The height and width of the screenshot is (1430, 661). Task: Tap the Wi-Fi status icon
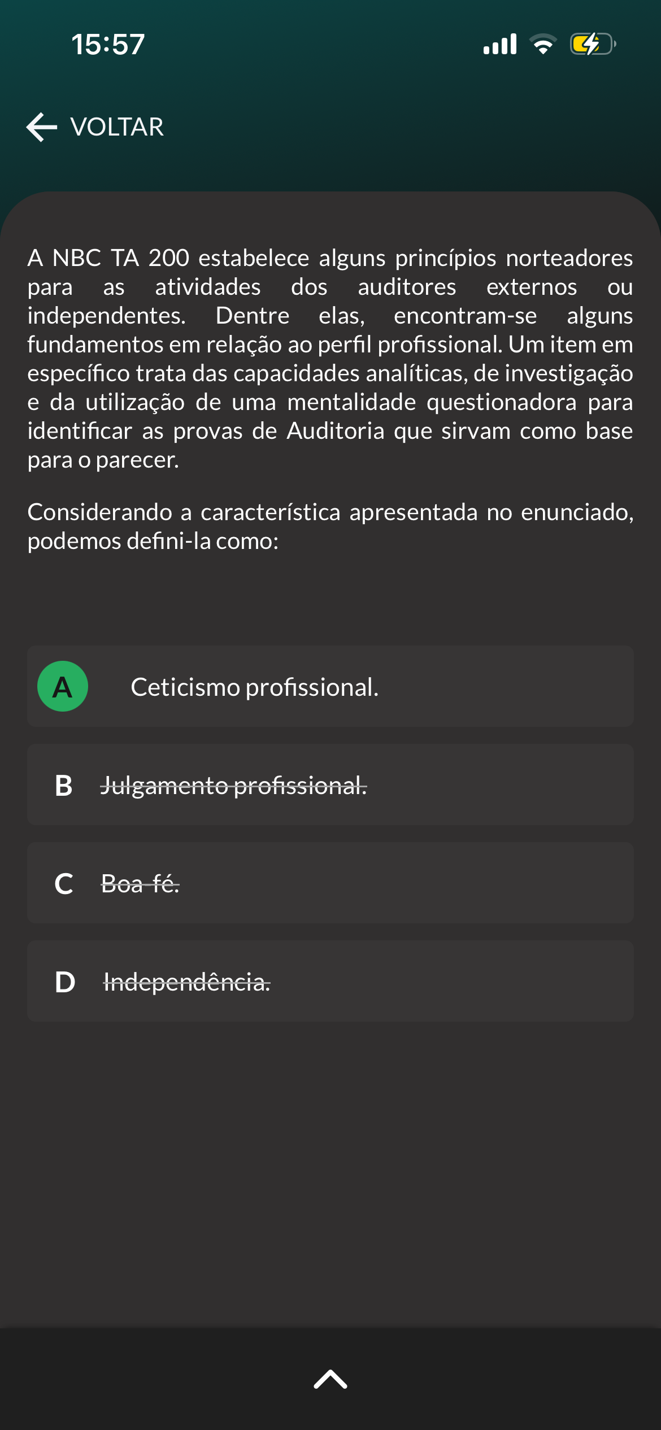(543, 44)
